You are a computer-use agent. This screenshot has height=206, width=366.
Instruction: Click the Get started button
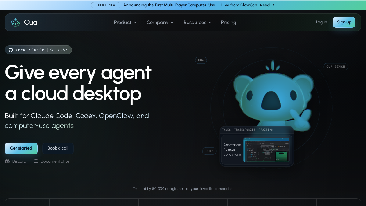(x=21, y=148)
